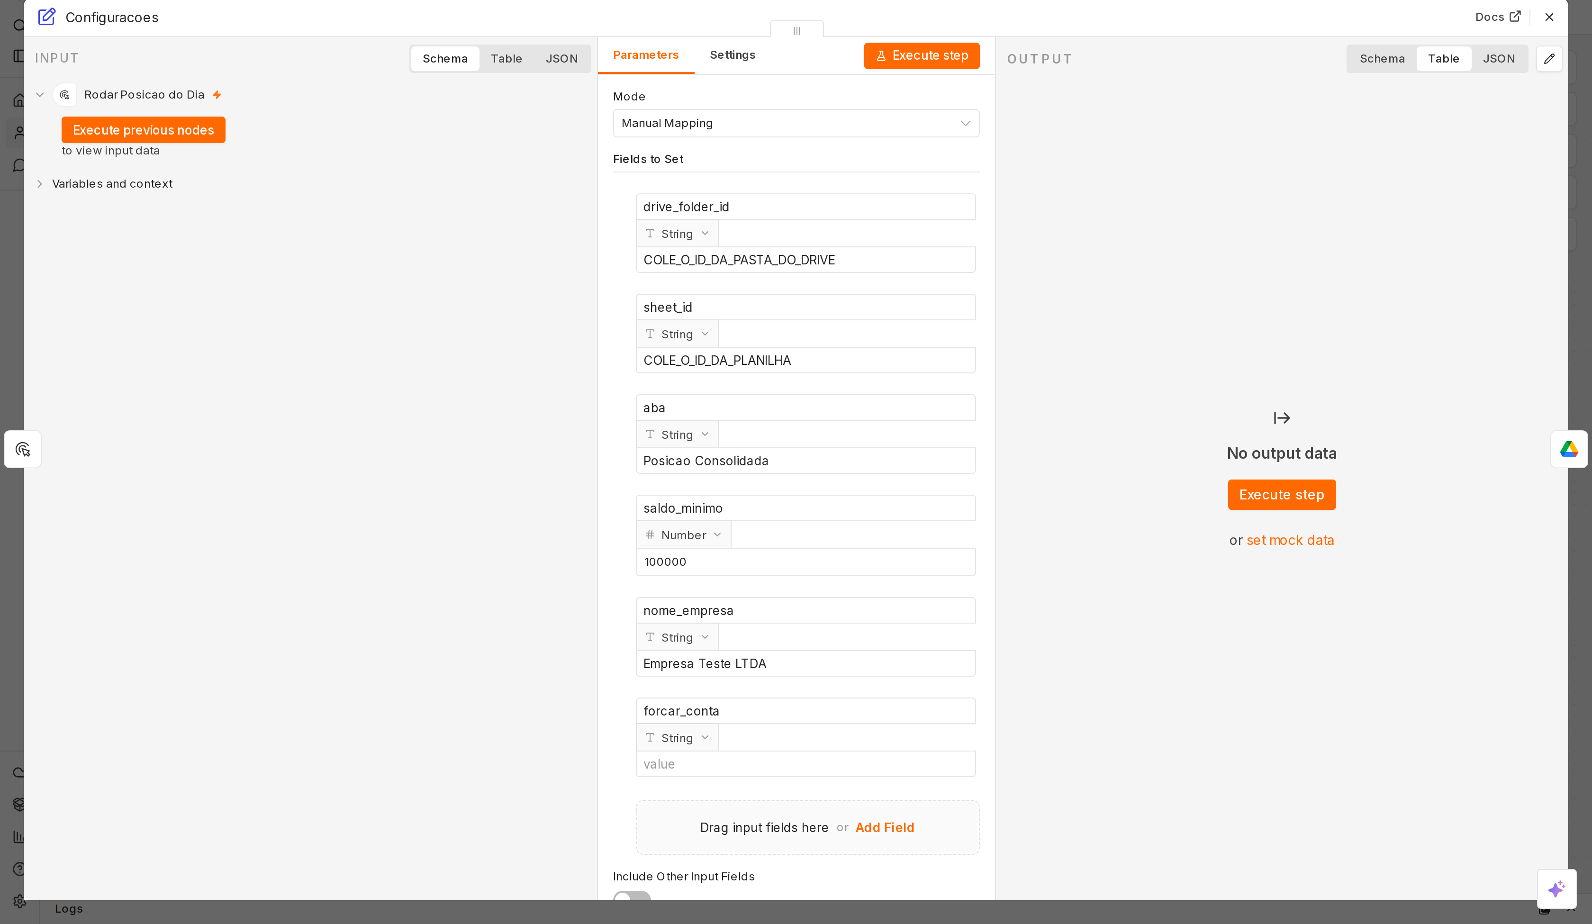
Task: Switch to the Settings tab
Action: point(732,55)
